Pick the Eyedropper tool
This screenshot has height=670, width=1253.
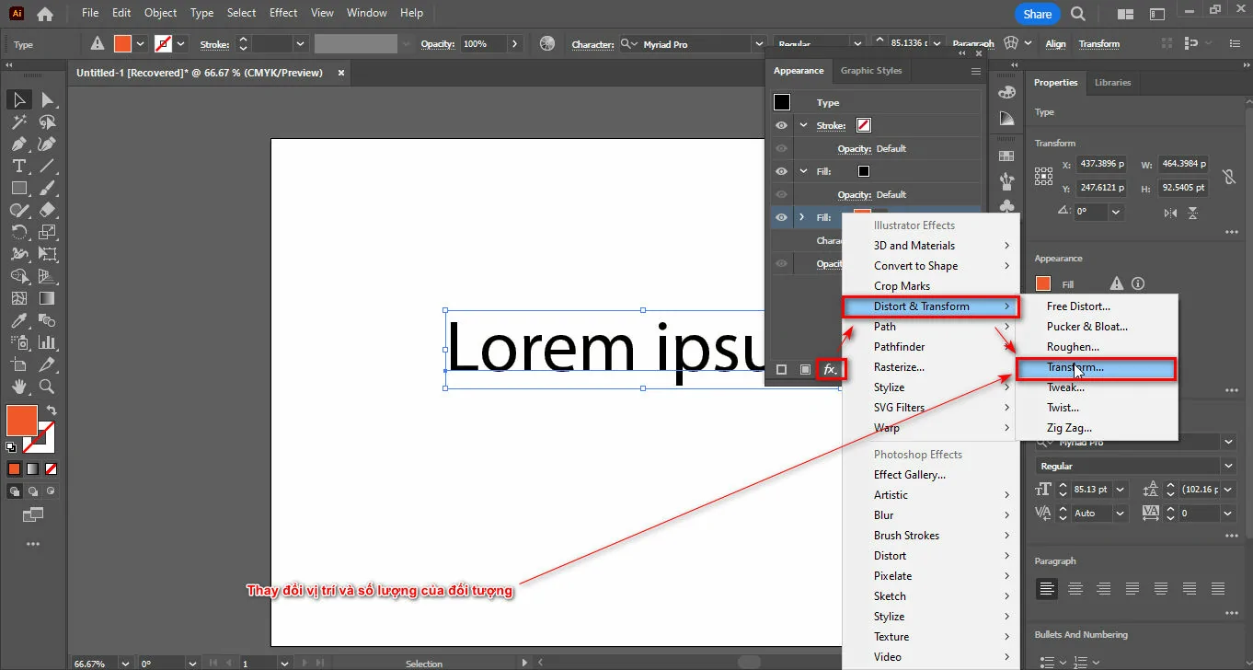coord(18,320)
